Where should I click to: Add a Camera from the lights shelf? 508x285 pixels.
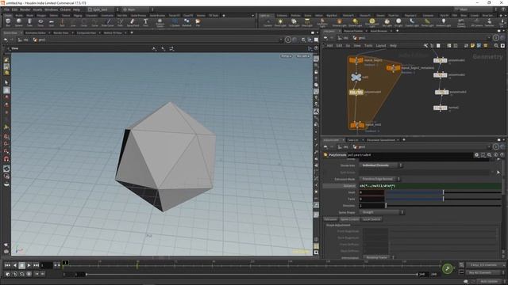click(267, 22)
